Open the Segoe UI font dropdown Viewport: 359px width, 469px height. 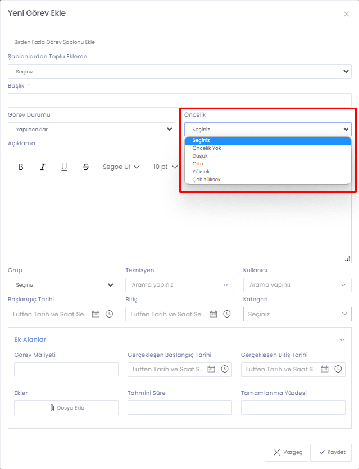click(121, 167)
